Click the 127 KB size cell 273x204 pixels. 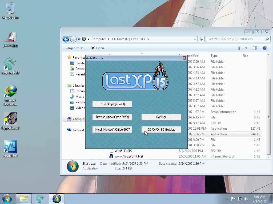[x=255, y=129]
